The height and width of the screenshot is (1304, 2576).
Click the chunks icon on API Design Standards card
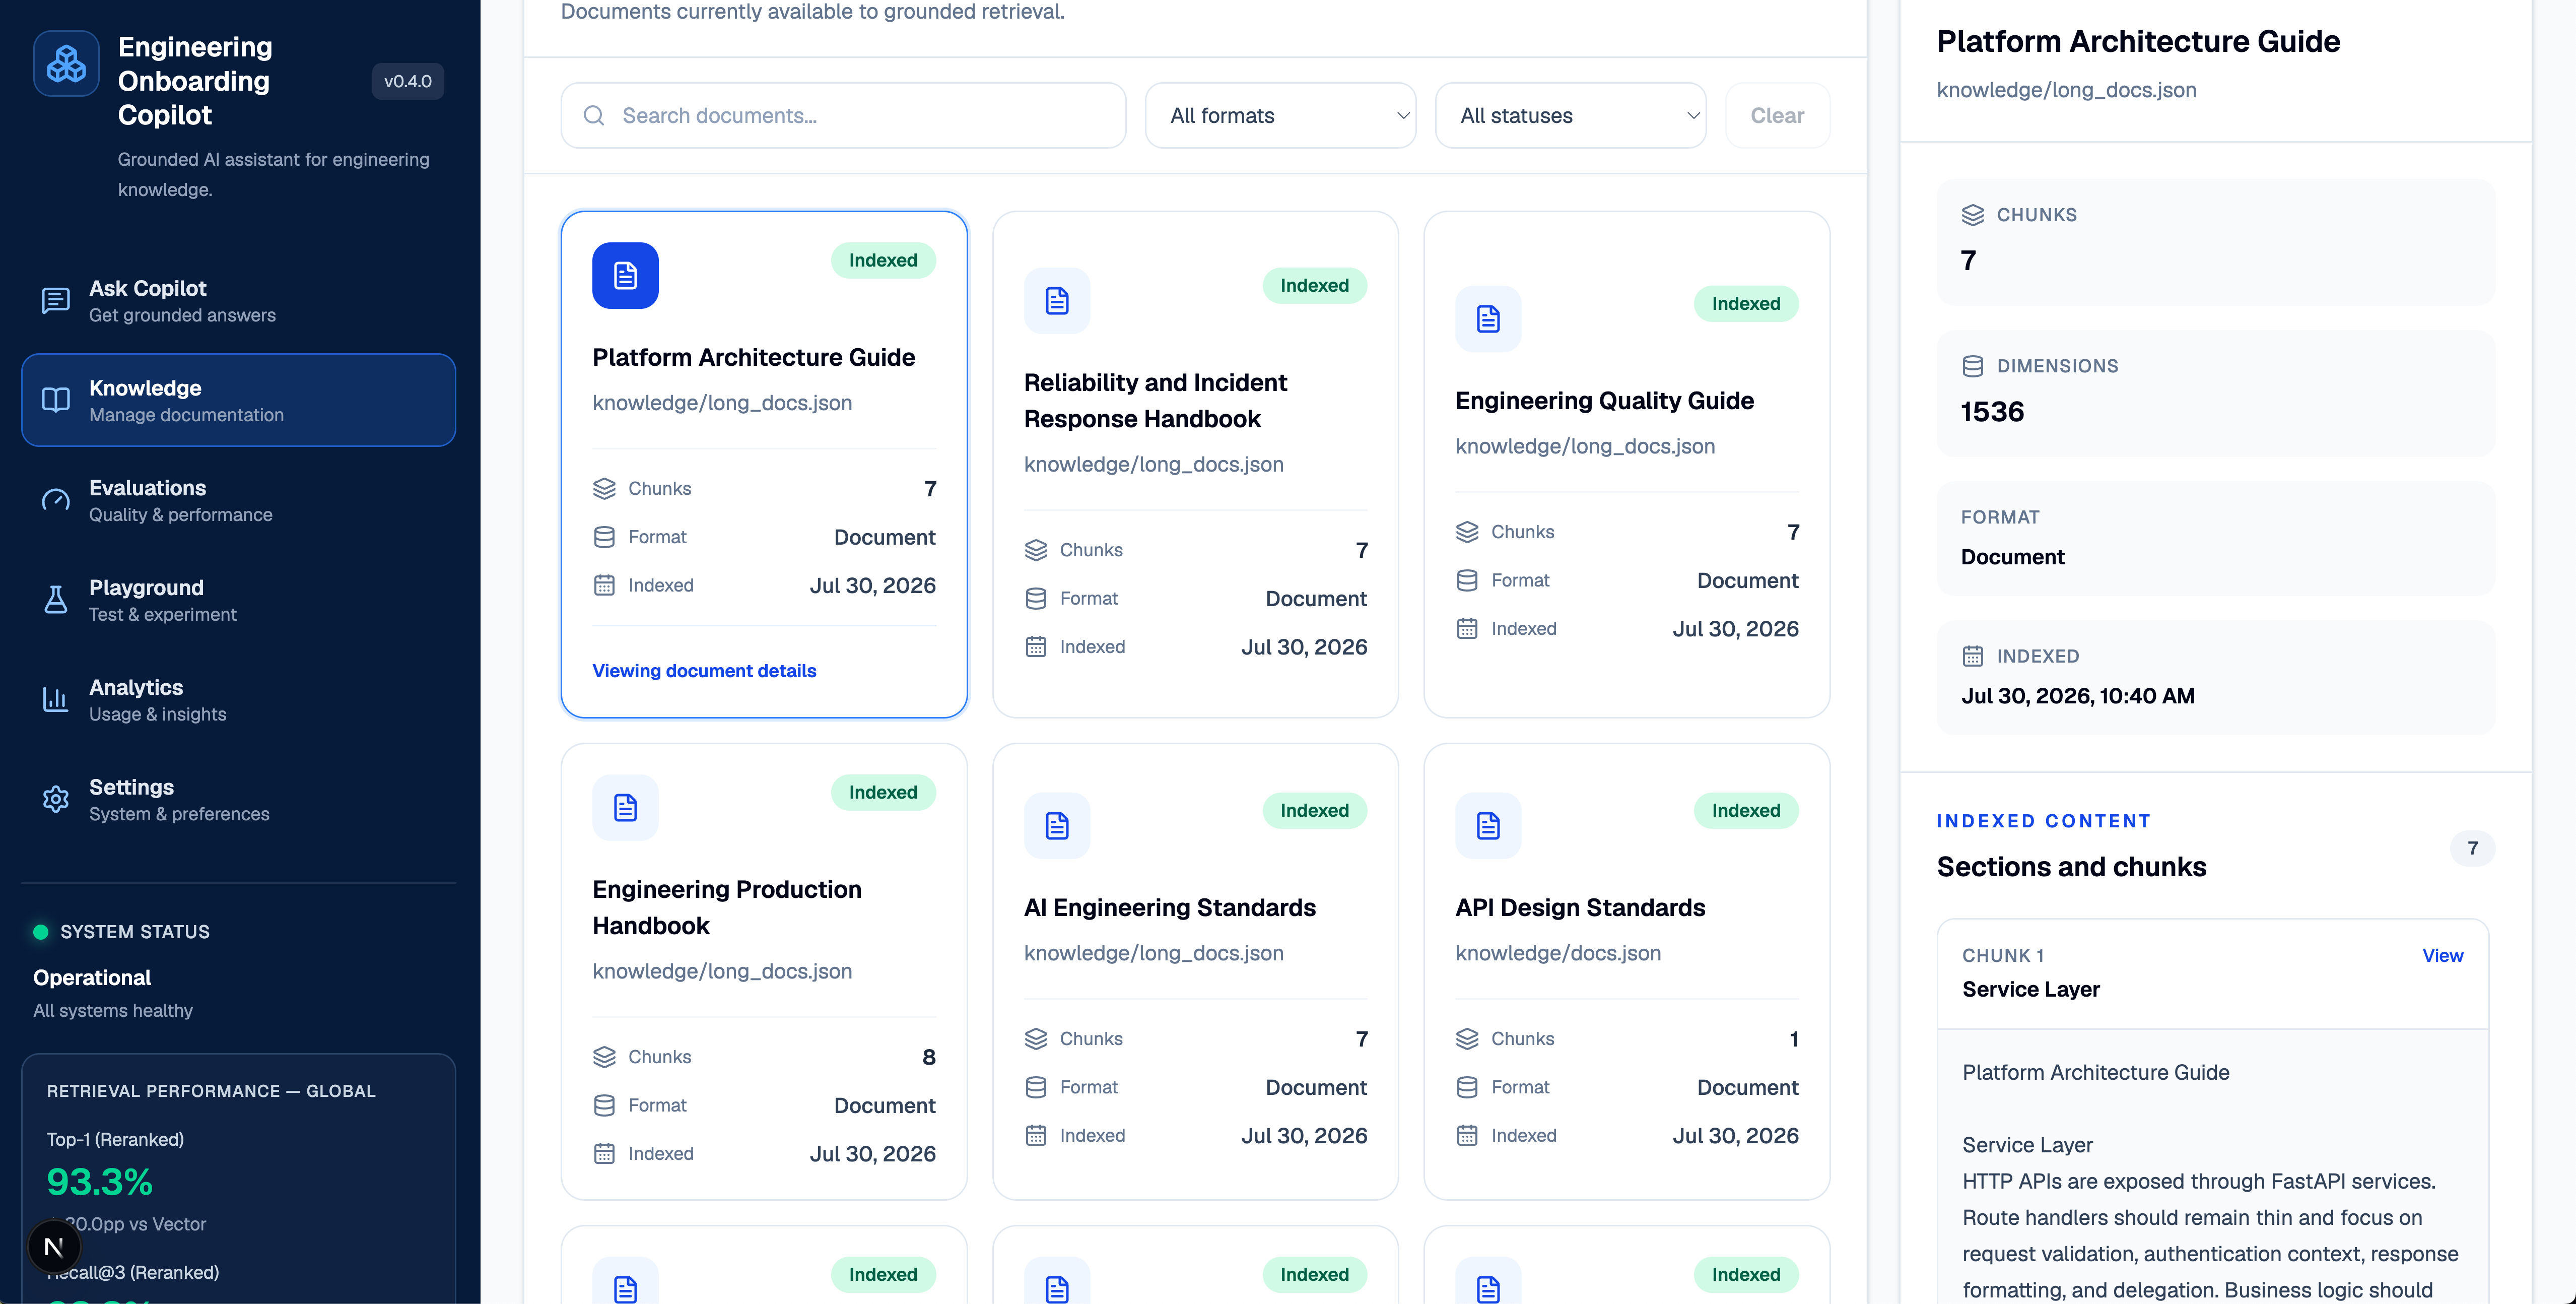click(1467, 1038)
